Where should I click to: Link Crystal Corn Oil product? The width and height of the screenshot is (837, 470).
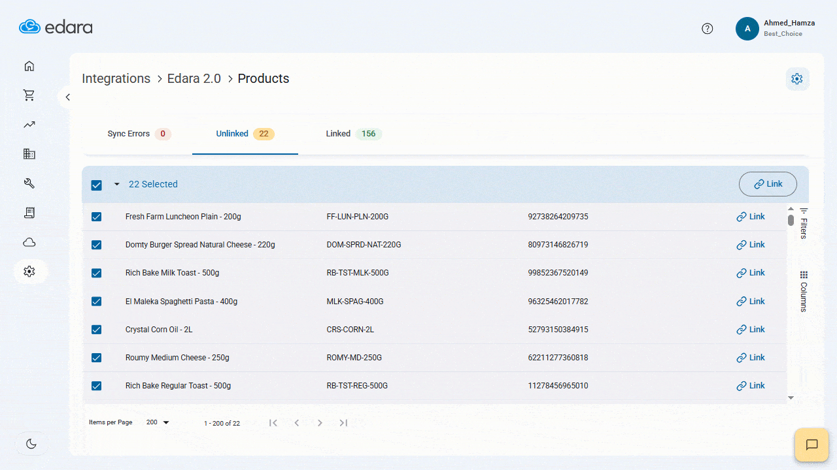(751, 330)
